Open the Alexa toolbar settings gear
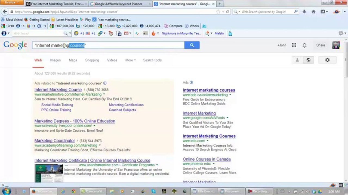Screen dimensions: 348x195 (341, 33)
